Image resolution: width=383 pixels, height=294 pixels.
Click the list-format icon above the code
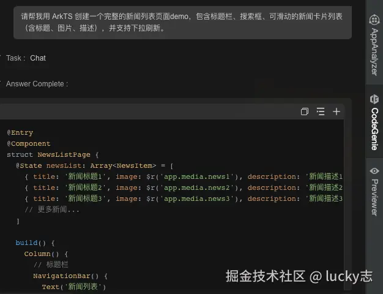(x=321, y=111)
